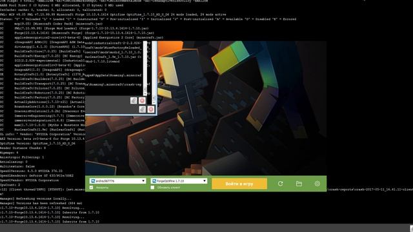Click the "Antialiasing: 0" line
413x232 pixels.
[14, 162]
